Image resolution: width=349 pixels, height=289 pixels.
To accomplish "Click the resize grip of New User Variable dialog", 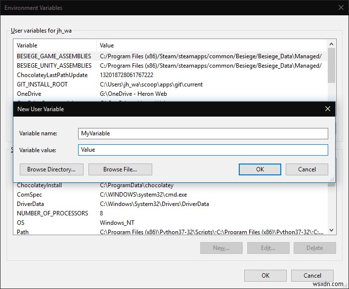I will [332, 179].
